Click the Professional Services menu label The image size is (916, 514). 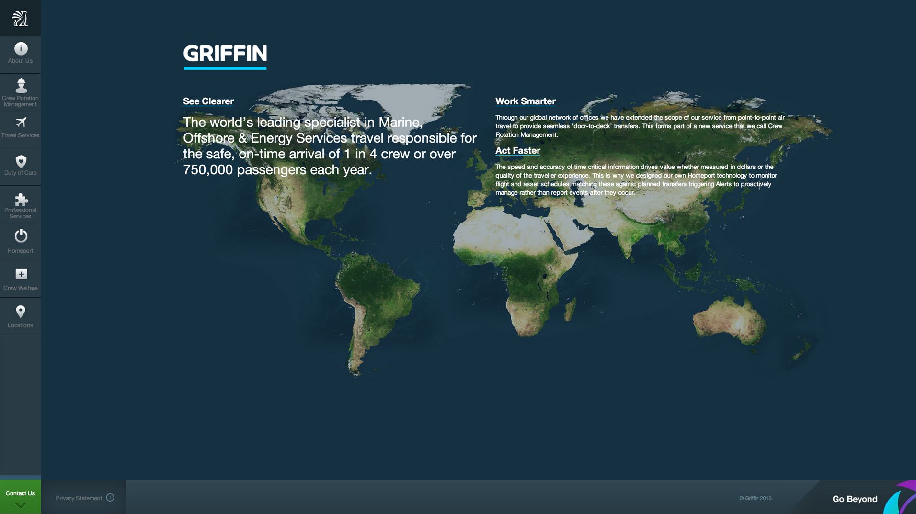coord(20,213)
